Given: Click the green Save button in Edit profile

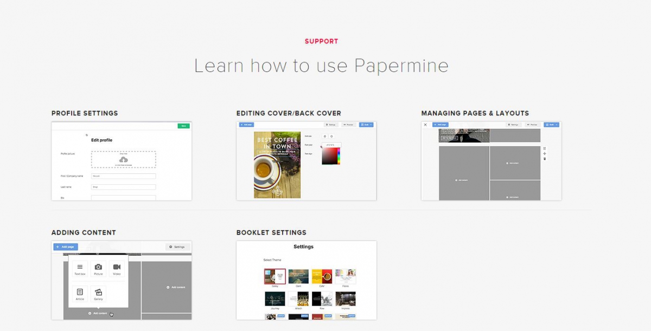Looking at the screenshot, I should [183, 126].
